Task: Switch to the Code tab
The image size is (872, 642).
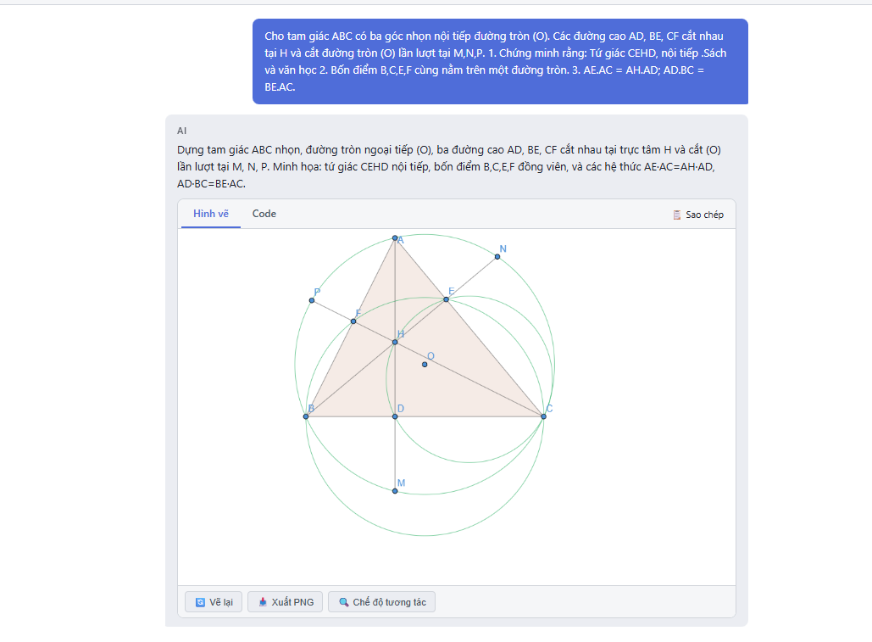Action: coord(264,214)
